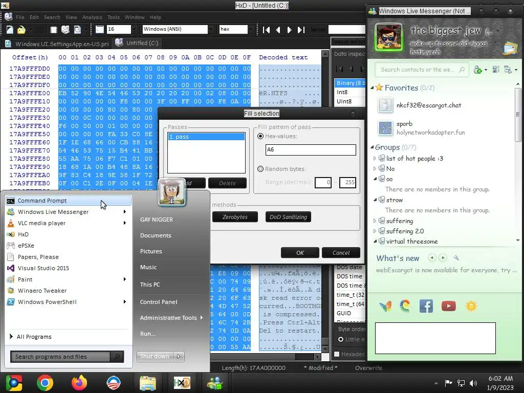Image resolution: width=524 pixels, height=393 pixels.
Task: Open the Shut down options arrow
Action: [179, 357]
